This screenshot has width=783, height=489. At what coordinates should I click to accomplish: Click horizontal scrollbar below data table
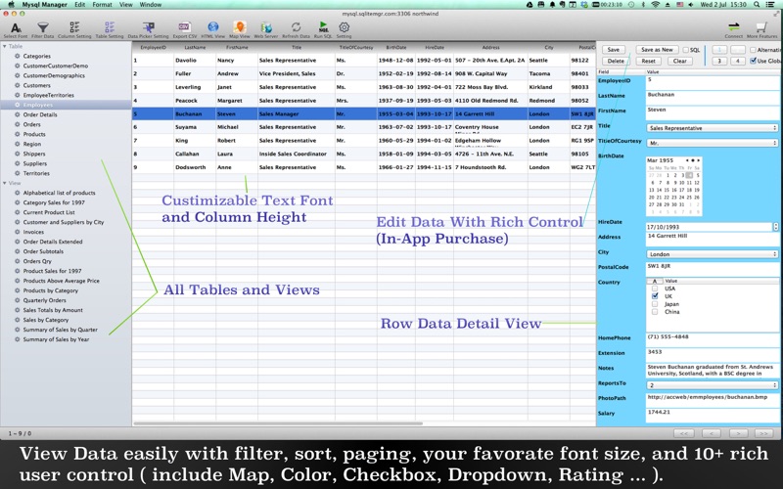[x=278, y=423]
